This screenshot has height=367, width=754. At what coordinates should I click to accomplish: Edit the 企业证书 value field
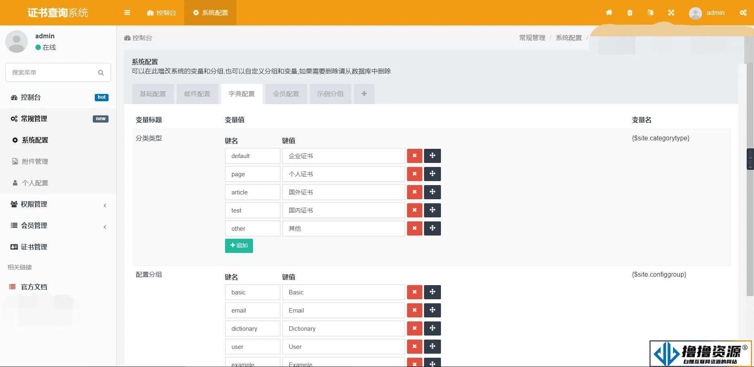(344, 156)
